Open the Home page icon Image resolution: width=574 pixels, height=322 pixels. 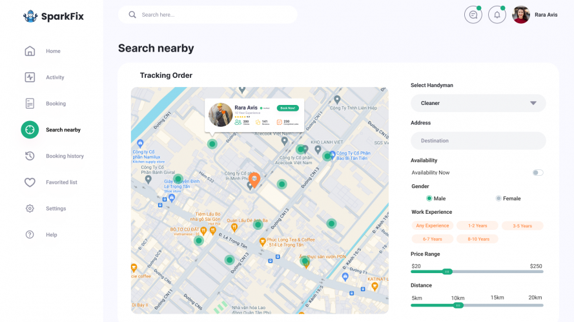coord(30,51)
